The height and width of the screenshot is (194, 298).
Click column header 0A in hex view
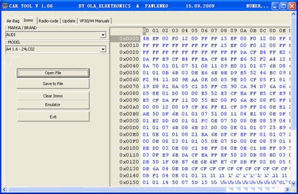[x=243, y=31]
